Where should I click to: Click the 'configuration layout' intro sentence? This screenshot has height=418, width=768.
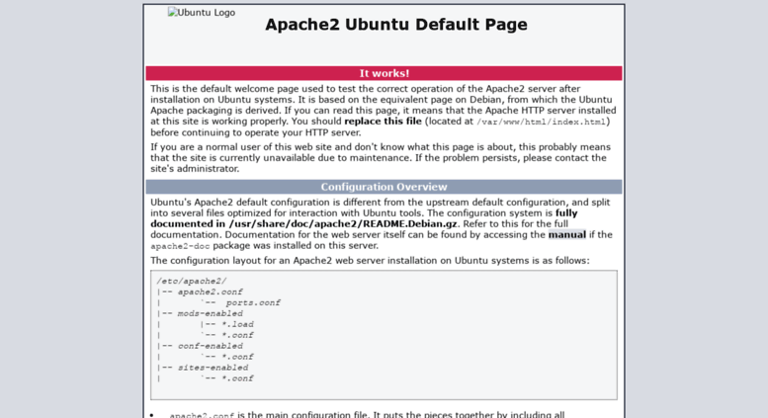point(370,261)
